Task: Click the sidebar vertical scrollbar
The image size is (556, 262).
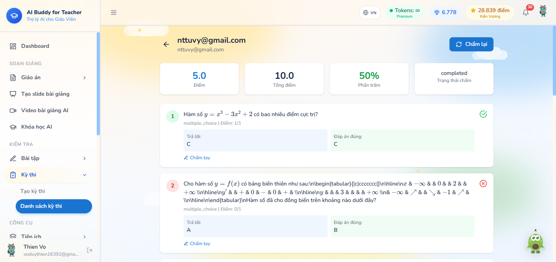Action: (98, 84)
